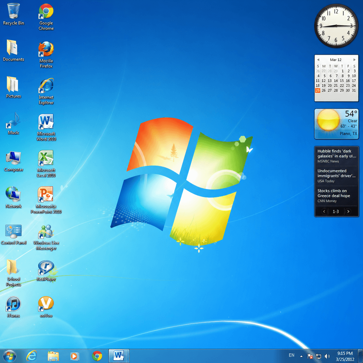Click the EN language indicator
363x363 pixels.
click(x=291, y=355)
